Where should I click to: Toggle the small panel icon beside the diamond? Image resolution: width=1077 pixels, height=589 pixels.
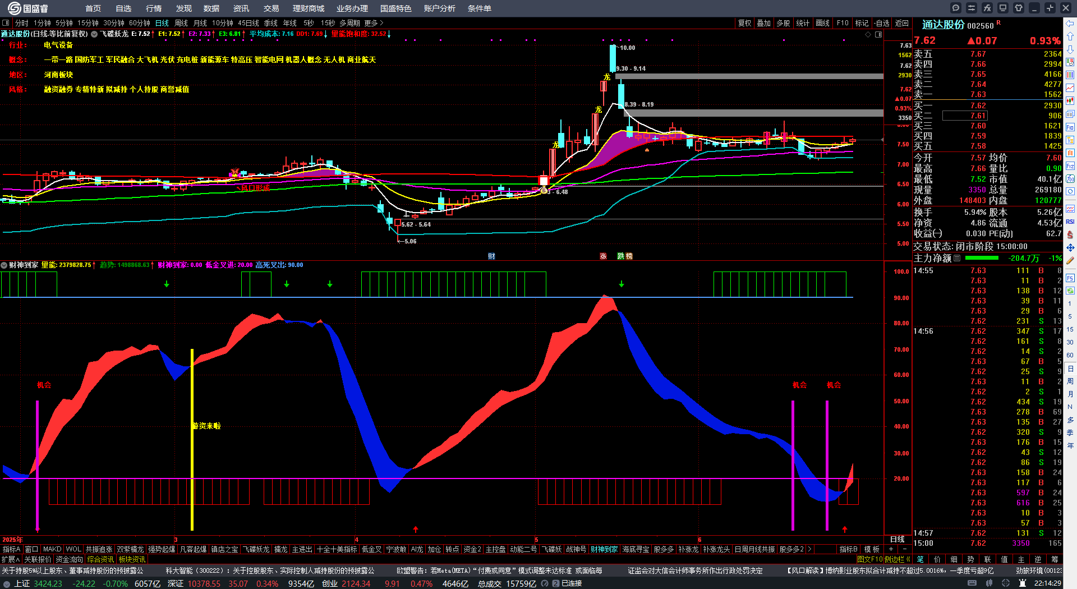[878, 34]
